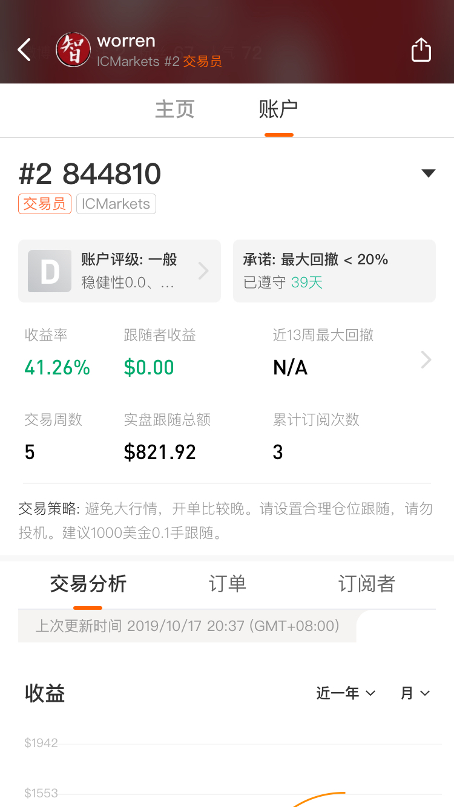Viewport: 454px width, 807px height.
Task: Tap the 41.26% 收益率 value
Action: point(58,367)
